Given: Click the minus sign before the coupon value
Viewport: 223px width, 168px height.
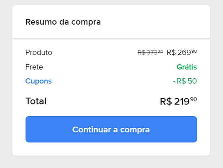Looking at the screenshot, I should click(x=174, y=81).
